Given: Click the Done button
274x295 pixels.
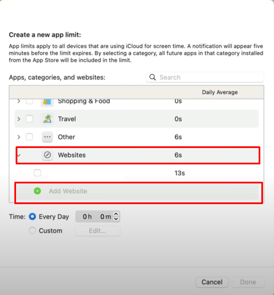Looking at the screenshot, I should (x=248, y=282).
